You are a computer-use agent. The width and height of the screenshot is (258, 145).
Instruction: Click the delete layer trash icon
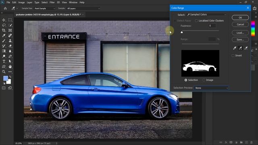pyautogui.click(x=252, y=142)
